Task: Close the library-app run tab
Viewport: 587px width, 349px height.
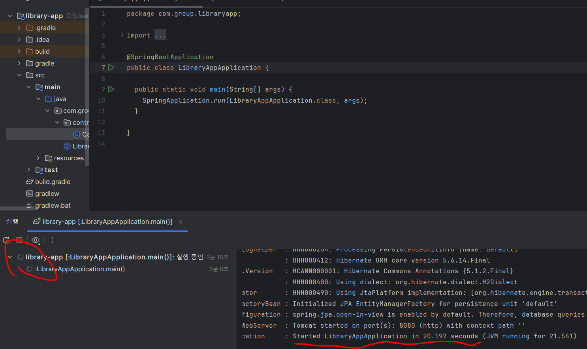Action: 181,222
